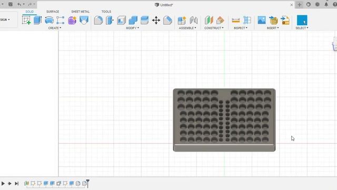This screenshot has width=337, height=190.
Task: Select the angled plane tool in Construct
Action: point(220,20)
